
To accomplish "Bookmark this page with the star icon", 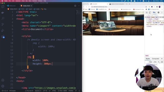I will tap(146, 7).
